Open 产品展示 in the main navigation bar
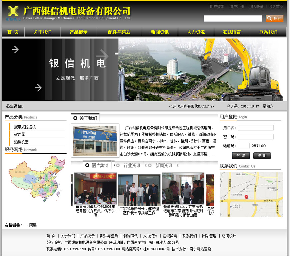The height and width of the screenshot is (257, 290). point(79,32)
